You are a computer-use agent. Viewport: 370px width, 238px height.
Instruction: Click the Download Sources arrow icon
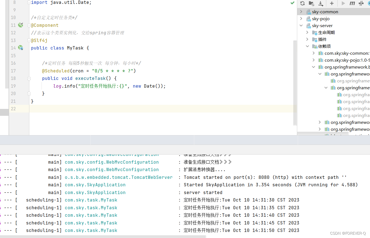(320, 3)
